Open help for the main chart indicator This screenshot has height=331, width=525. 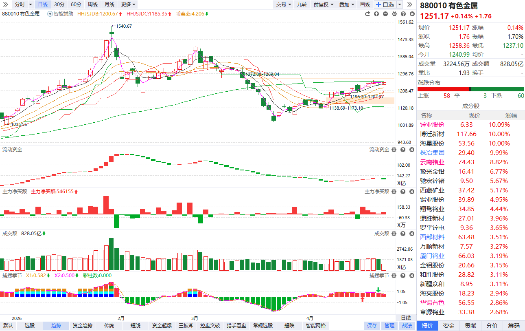(x=402, y=14)
